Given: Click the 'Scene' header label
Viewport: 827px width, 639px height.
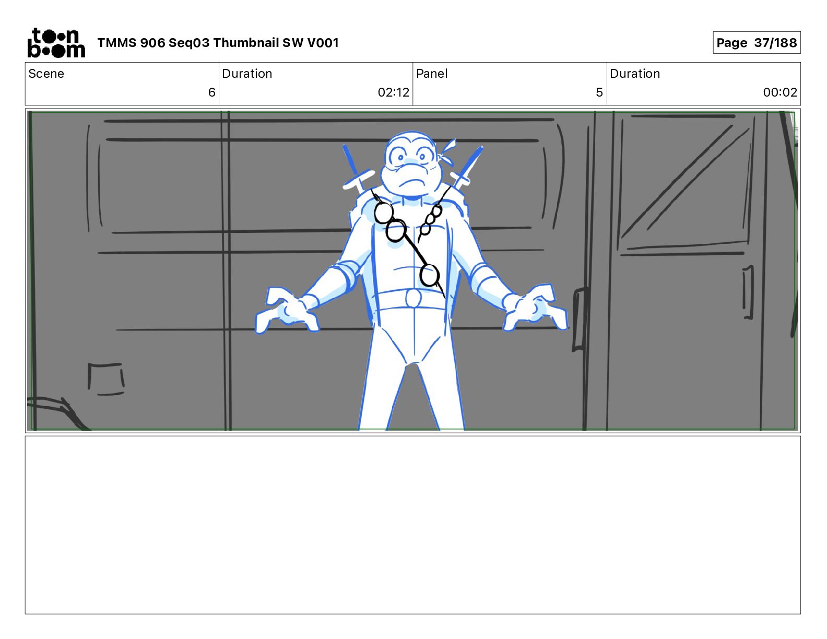Looking at the screenshot, I should pyautogui.click(x=46, y=74).
